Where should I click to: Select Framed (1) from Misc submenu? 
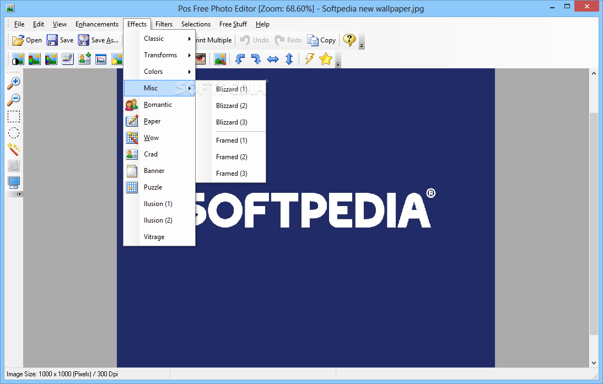(231, 140)
